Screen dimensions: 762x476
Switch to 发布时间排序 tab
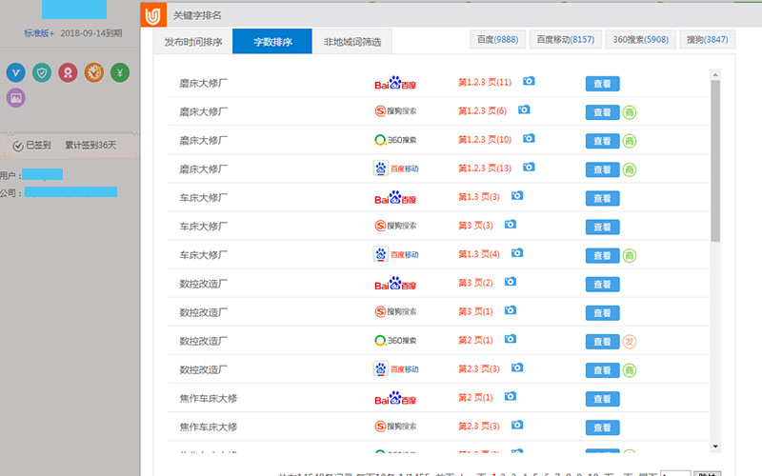point(193,42)
